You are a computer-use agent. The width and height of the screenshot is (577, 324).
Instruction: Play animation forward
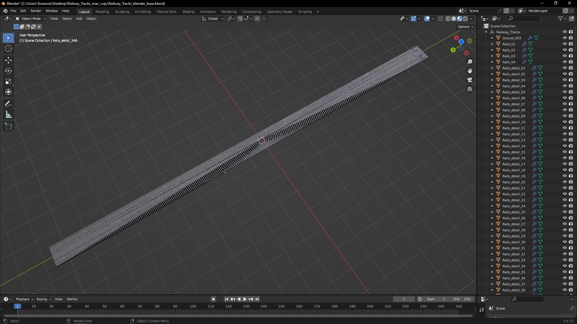[x=245, y=299]
